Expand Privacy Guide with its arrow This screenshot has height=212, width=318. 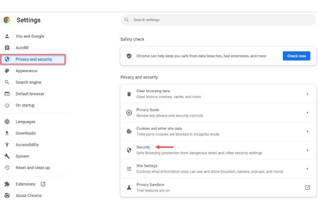(x=307, y=112)
